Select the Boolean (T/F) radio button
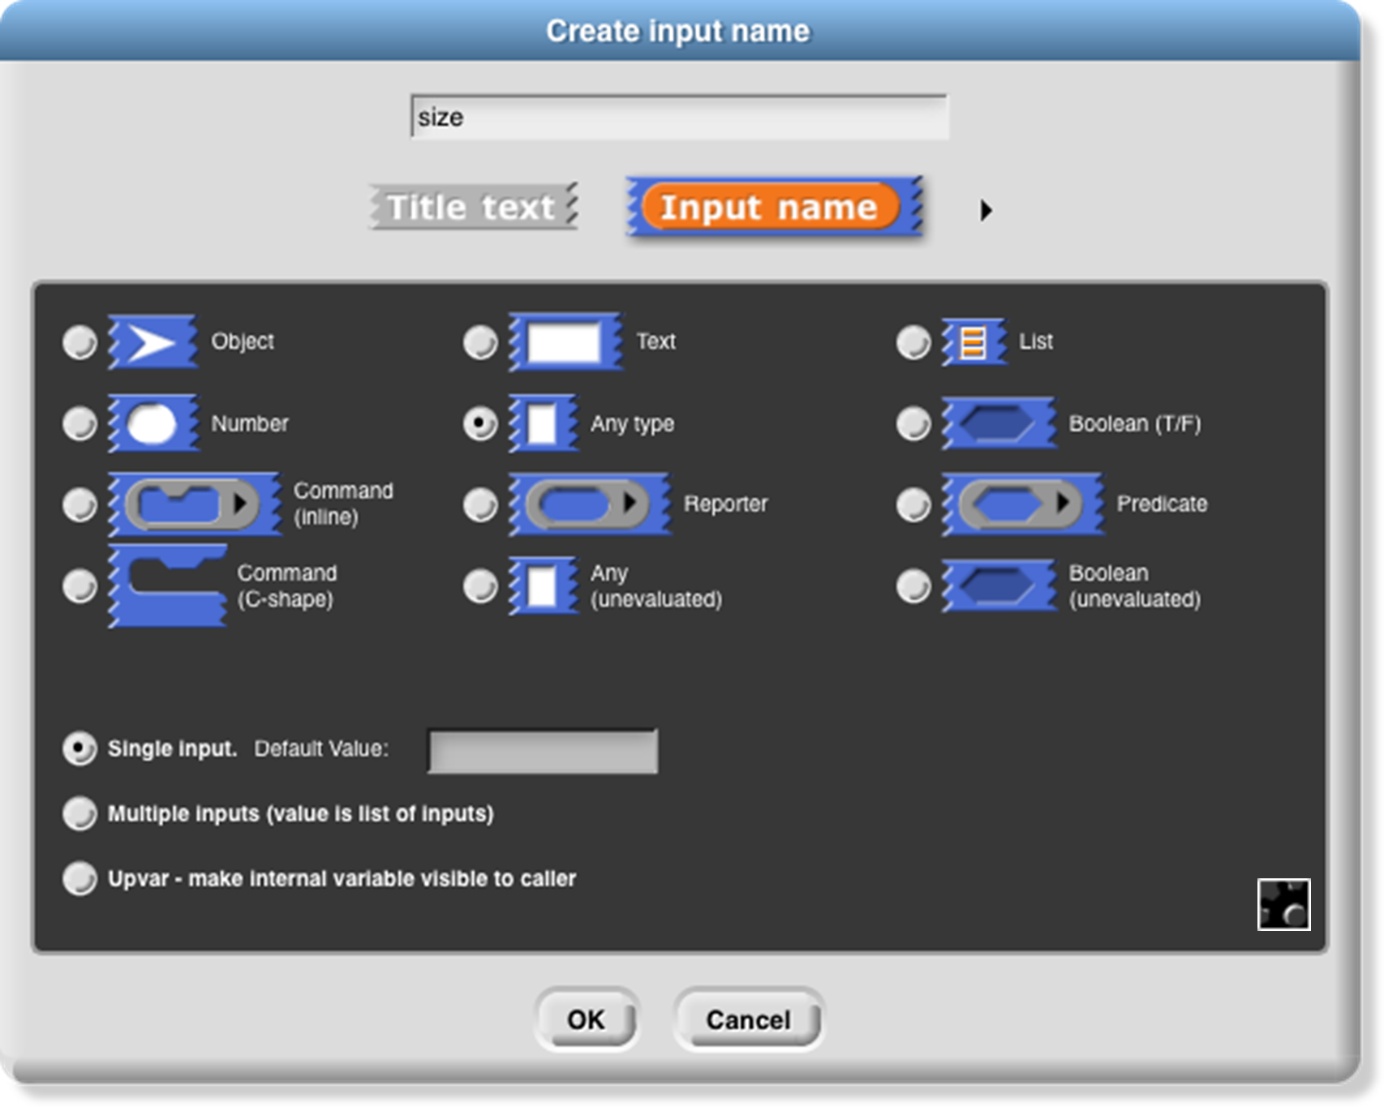The image size is (1384, 1107). click(x=913, y=423)
